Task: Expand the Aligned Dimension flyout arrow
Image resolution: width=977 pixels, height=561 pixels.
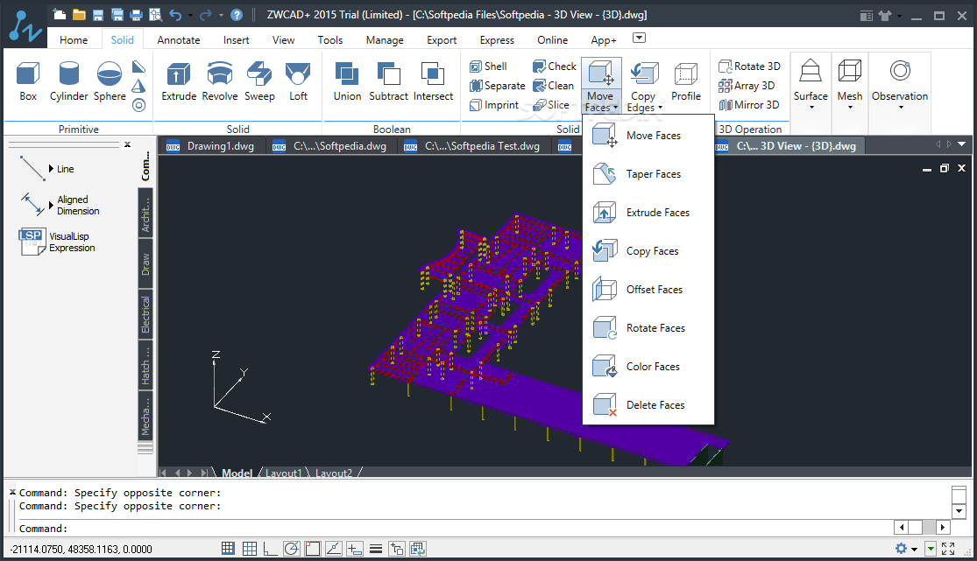Action: (x=51, y=205)
